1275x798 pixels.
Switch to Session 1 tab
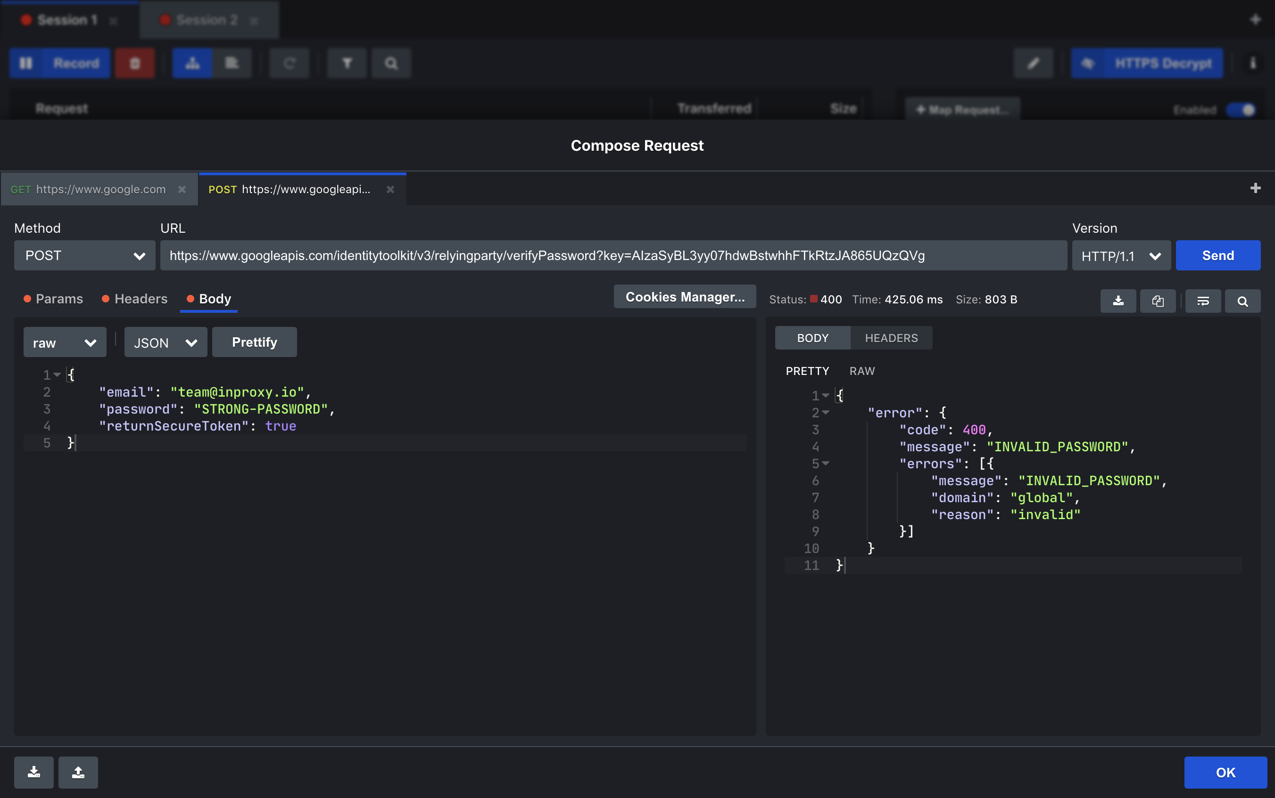pyautogui.click(x=70, y=19)
